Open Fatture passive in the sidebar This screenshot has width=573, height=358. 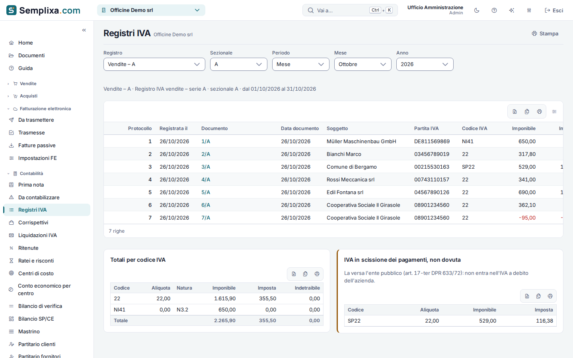[47, 146]
